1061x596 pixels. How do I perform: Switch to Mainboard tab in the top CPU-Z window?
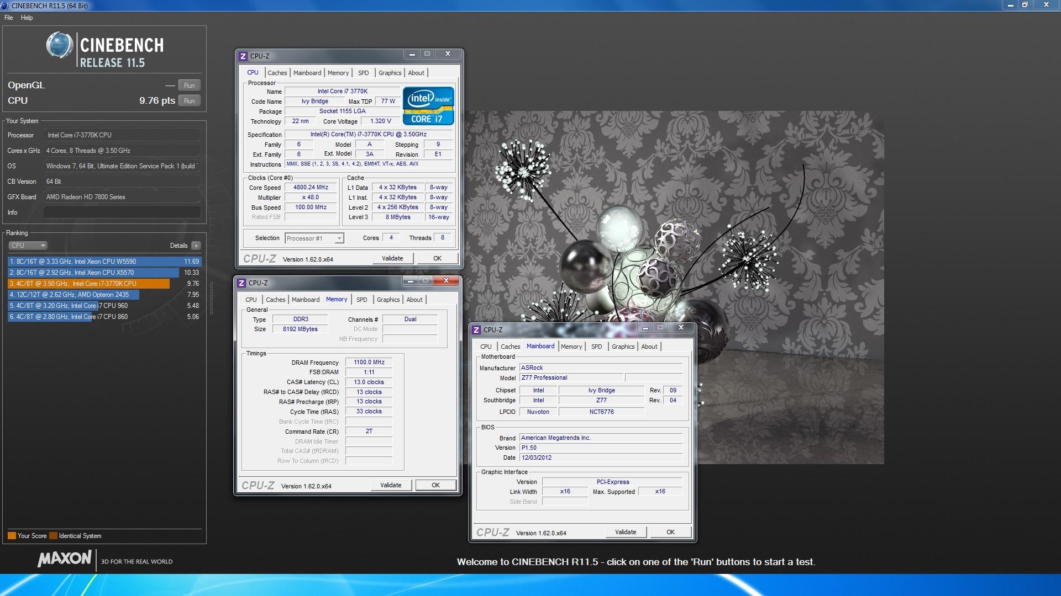click(x=307, y=73)
